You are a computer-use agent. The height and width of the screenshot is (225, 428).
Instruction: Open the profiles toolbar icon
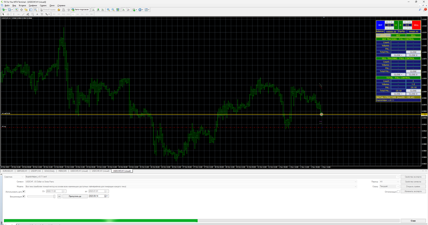(9, 10)
